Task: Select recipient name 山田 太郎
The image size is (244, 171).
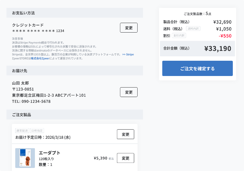Action: [x=20, y=83]
